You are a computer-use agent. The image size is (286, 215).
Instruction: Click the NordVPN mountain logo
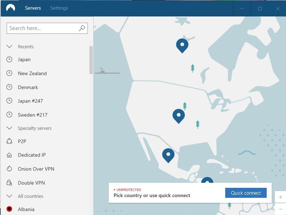click(10, 8)
